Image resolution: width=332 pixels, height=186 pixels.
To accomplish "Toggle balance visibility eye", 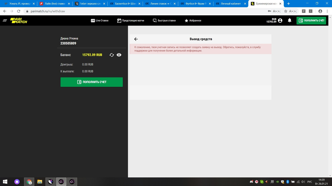I will (119, 55).
